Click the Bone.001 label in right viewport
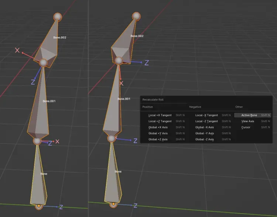This screenshot has height=217, width=277. click(124, 99)
